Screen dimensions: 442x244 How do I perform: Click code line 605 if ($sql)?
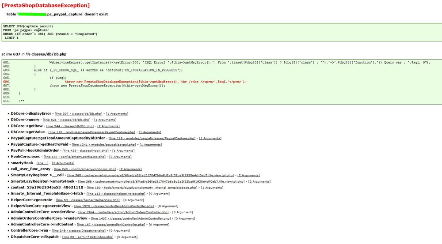click(58, 78)
